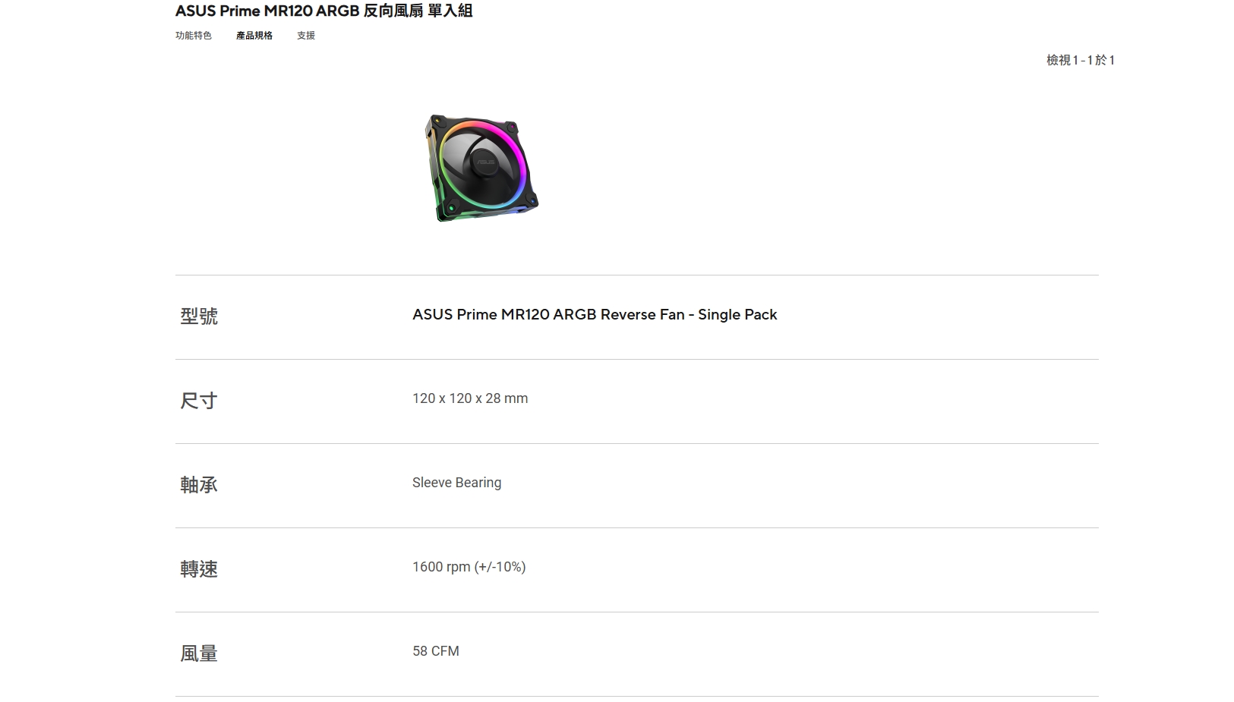The image size is (1234, 702).
Task: Select the 軸承 row label
Action: (x=199, y=485)
